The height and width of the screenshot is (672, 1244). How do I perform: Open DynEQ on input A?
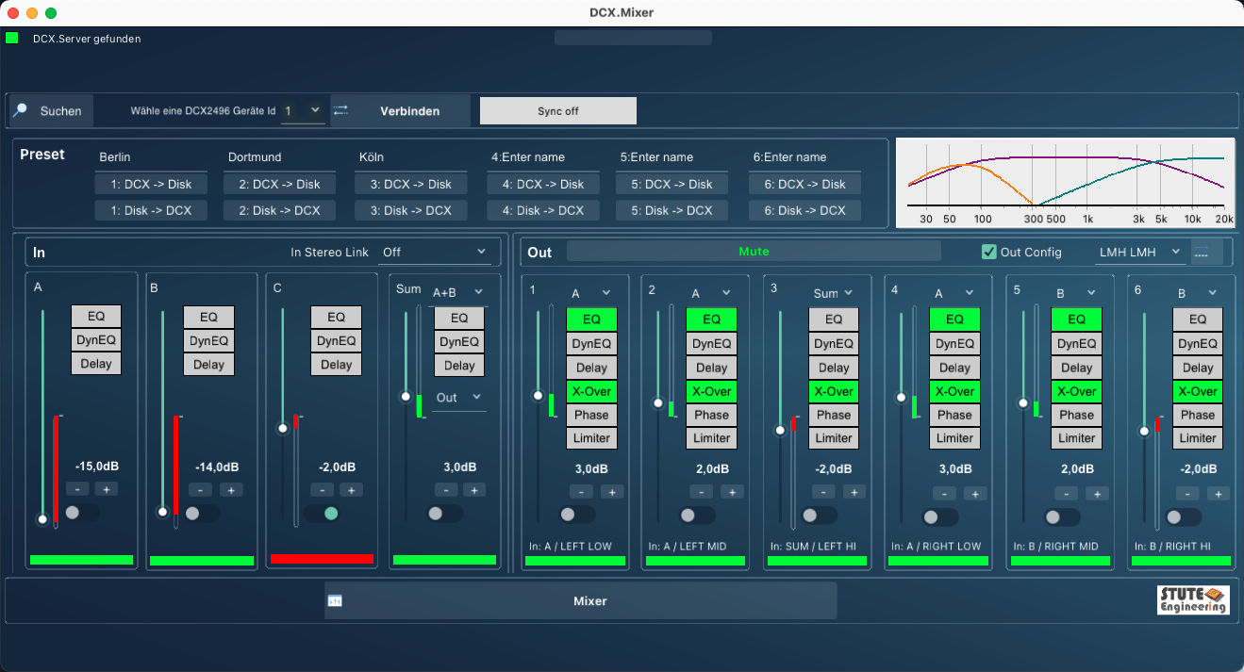pyautogui.click(x=96, y=340)
